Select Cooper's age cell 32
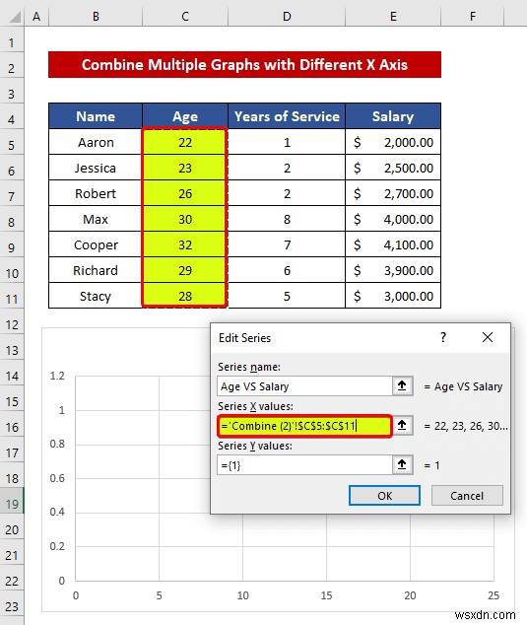The width and height of the screenshot is (527, 625). [185, 244]
